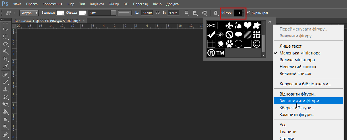
Task: Select the Blur tool
Action: (5, 119)
